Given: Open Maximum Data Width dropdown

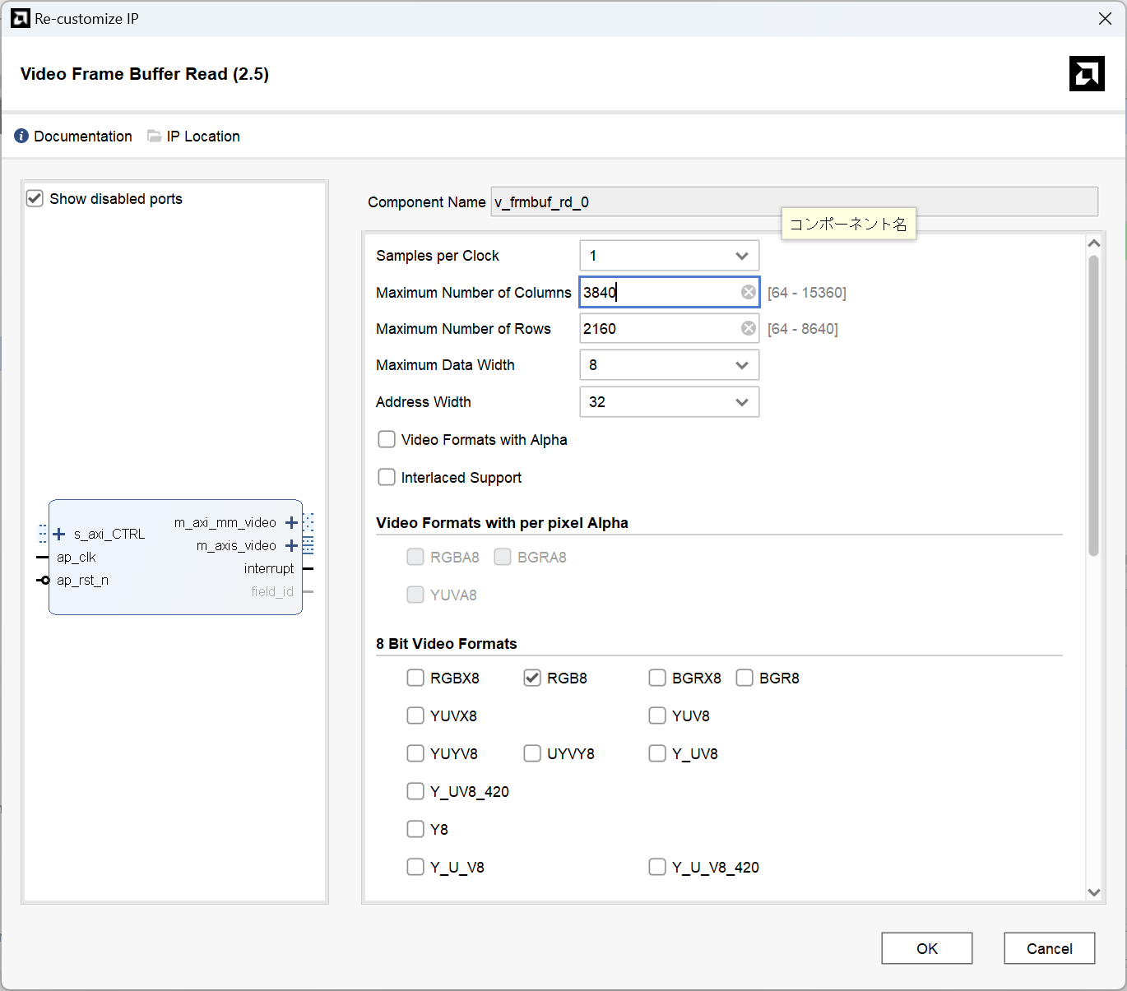Looking at the screenshot, I should pos(669,365).
